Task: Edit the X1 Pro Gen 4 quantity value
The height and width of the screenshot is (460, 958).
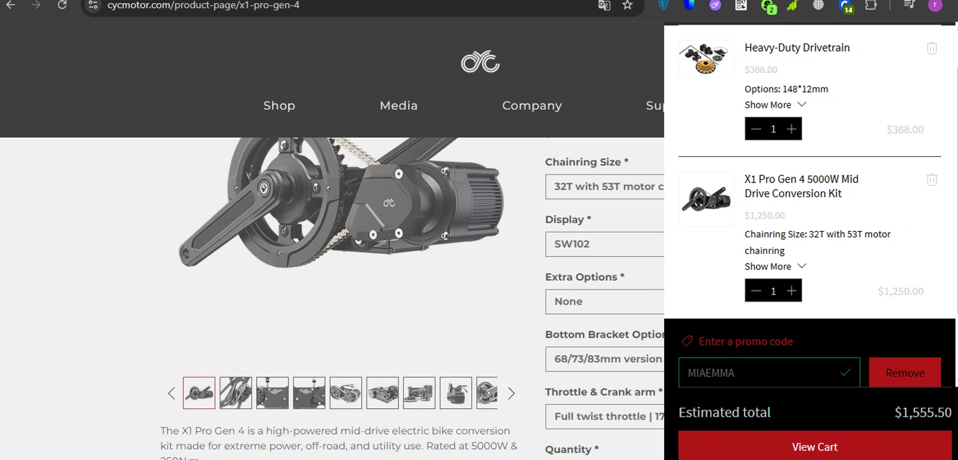Action: click(773, 291)
